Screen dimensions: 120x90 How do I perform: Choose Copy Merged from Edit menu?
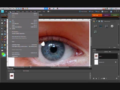[23, 23]
